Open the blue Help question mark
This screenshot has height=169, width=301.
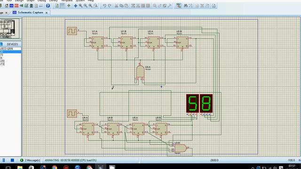48,6
